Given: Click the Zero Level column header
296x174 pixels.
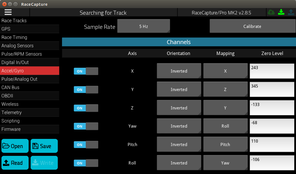Looking at the screenshot, I should (x=272, y=53).
